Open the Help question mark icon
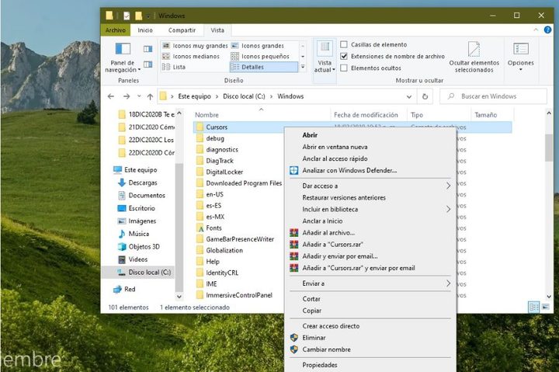Image resolution: width=559 pixels, height=372 pixels. [547, 30]
